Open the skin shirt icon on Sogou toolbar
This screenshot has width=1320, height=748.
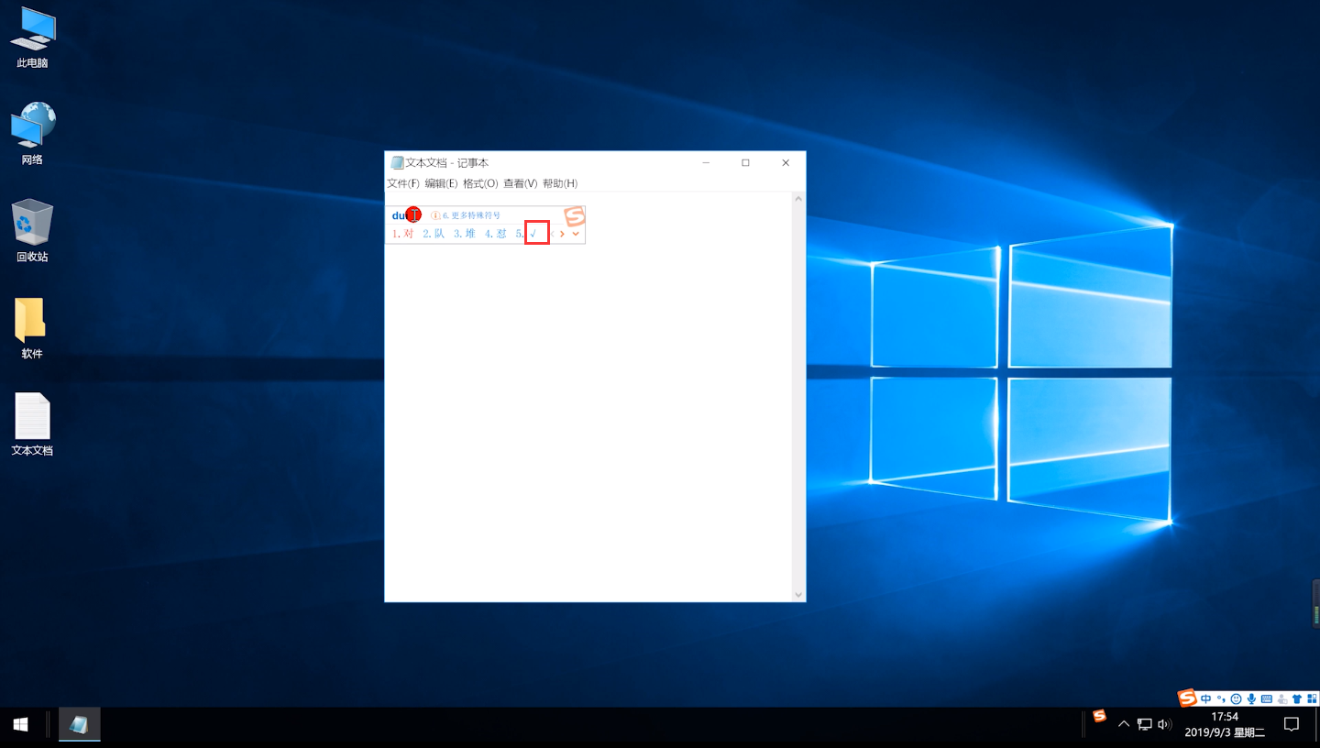pos(1297,698)
